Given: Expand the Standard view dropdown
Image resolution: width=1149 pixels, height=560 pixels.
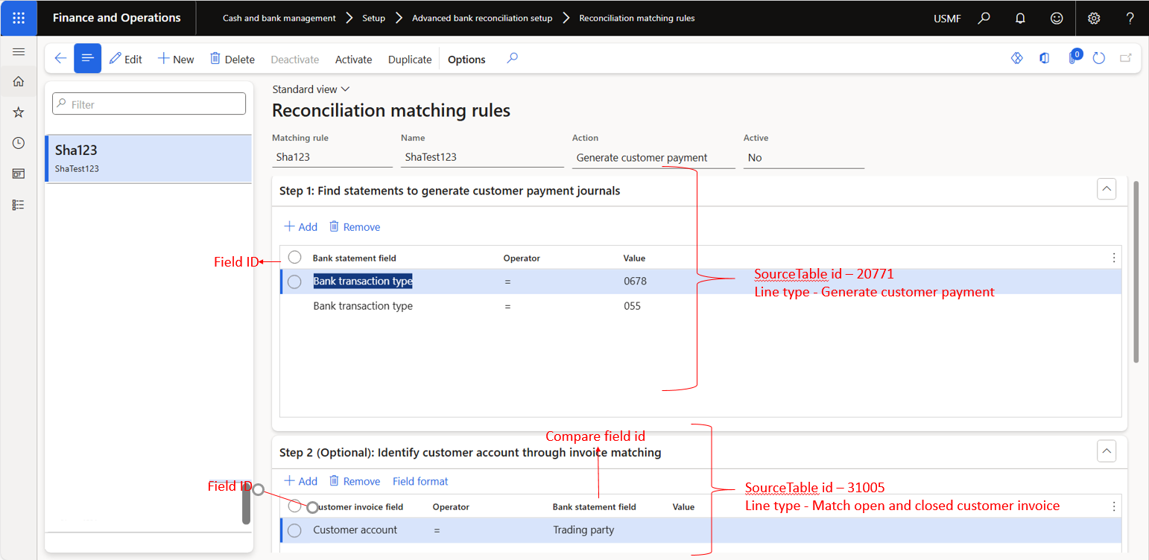Looking at the screenshot, I should pyautogui.click(x=311, y=89).
